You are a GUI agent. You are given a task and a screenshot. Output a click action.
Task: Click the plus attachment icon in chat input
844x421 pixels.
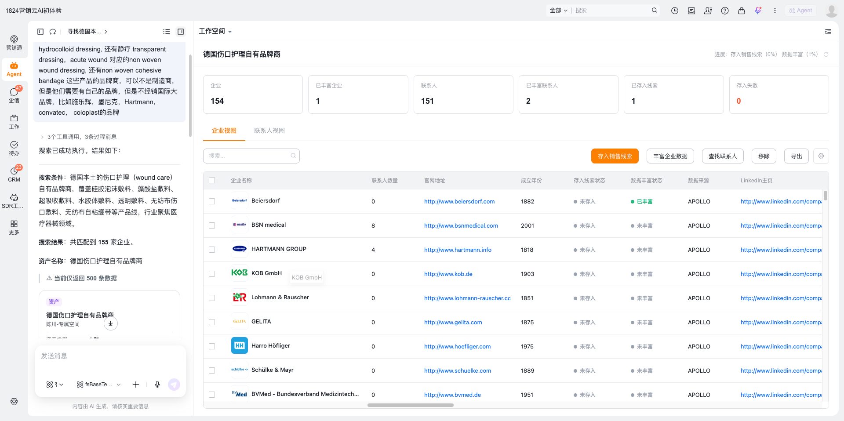point(136,385)
